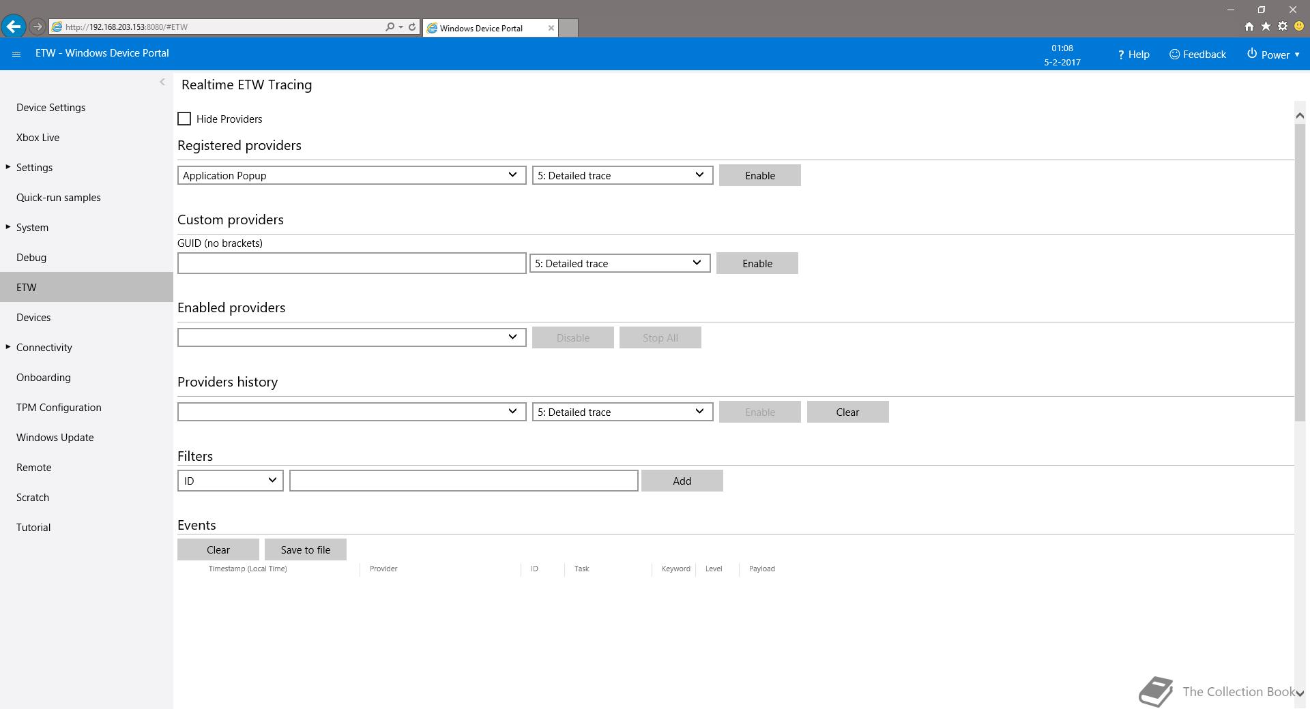Toggle the Hide Providers checkbox
This screenshot has width=1310, height=709.
click(x=184, y=119)
